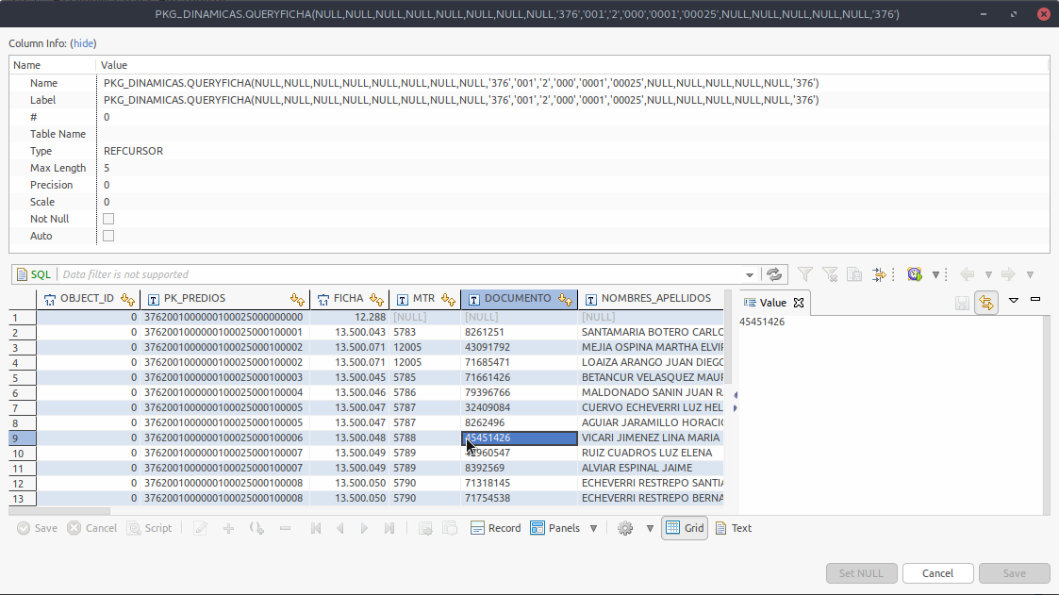Navigate back to previous results
This screenshot has width=1059, height=595.
[x=968, y=274]
